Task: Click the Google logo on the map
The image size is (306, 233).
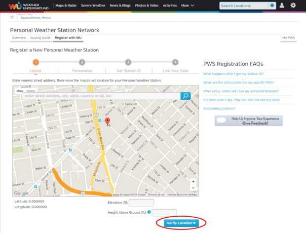Action: 21,193
